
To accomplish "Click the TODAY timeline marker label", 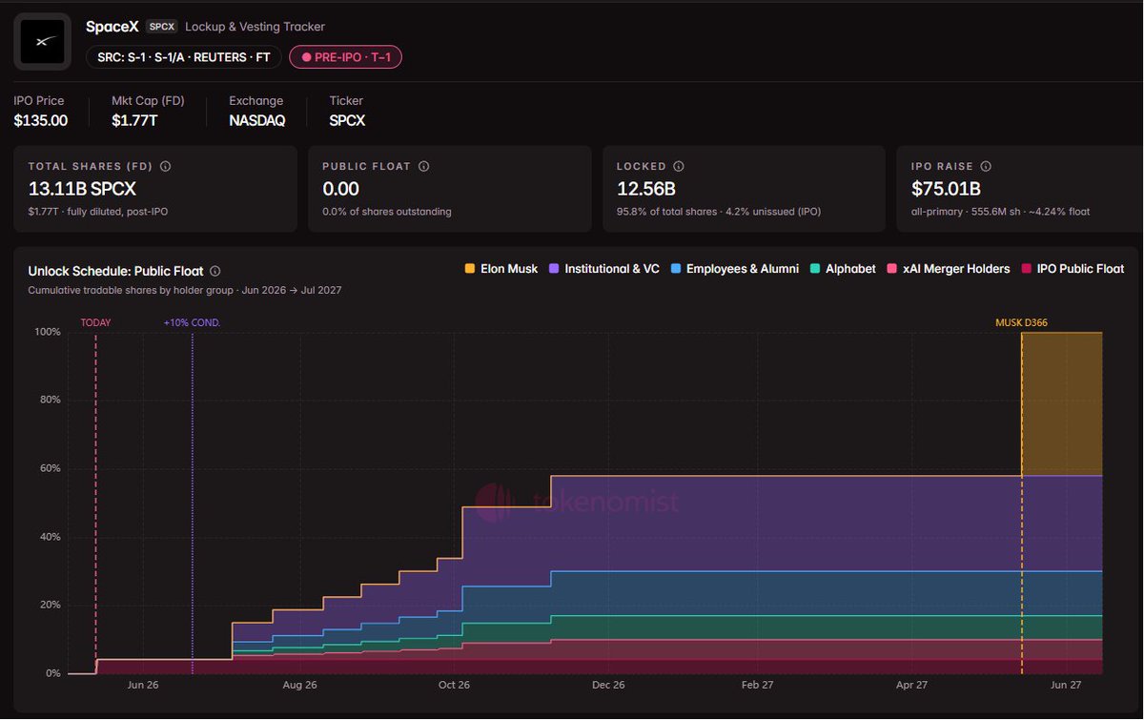I will click(x=95, y=322).
